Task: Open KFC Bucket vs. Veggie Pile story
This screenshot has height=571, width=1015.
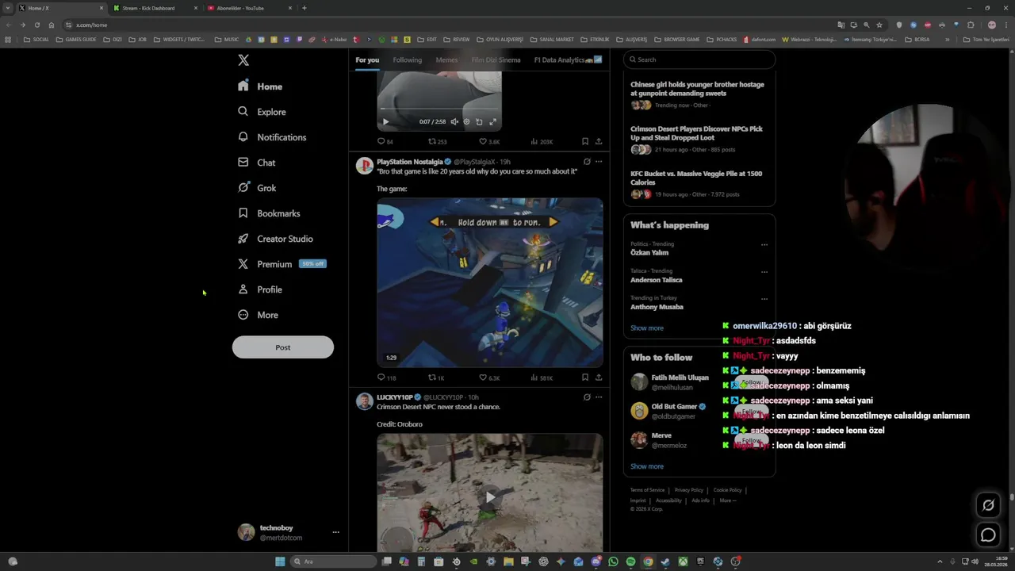Action: (x=699, y=183)
